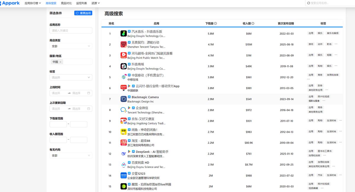Click the info icon beside 收入额 column
Image resolution: width=355 pixels, height=192 pixels.
(253, 23)
